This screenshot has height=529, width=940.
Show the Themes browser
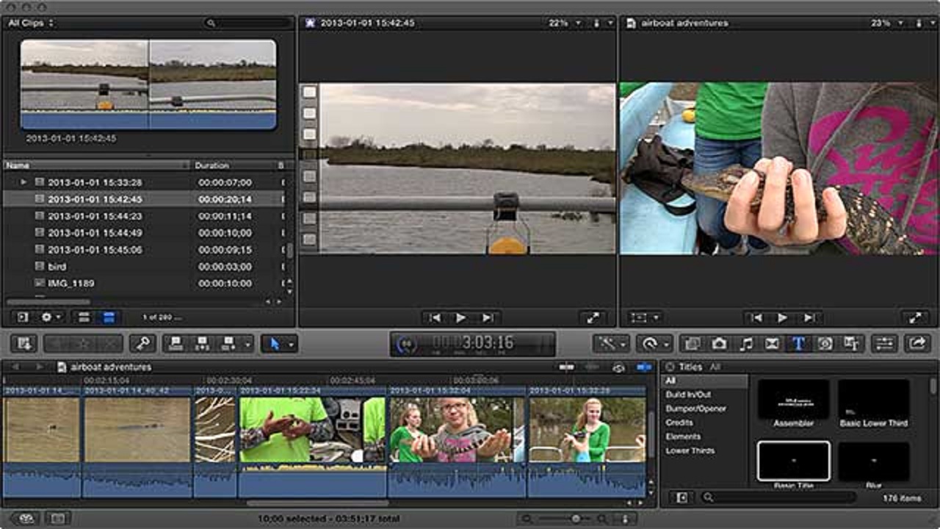[851, 343]
